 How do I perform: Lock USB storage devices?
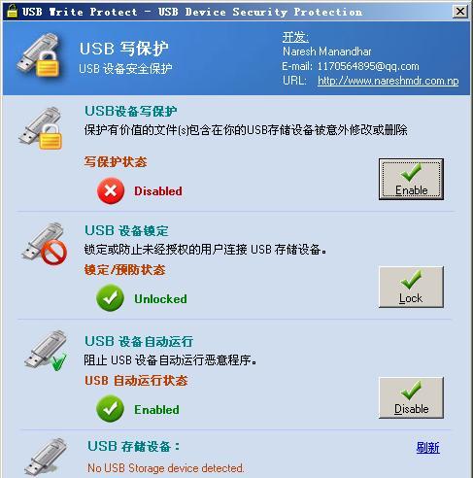pos(411,287)
